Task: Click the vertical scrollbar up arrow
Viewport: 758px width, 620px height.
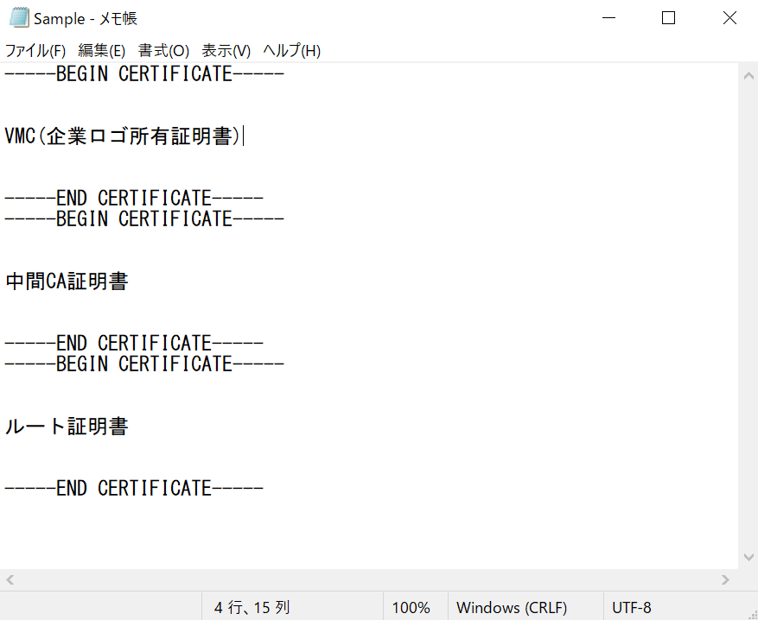Action: pos(748,75)
